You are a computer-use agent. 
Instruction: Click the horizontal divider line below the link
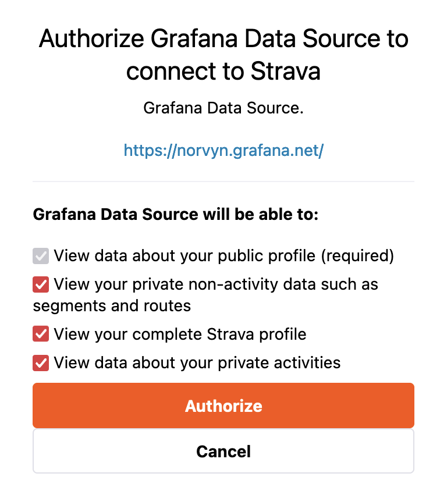pos(223,182)
